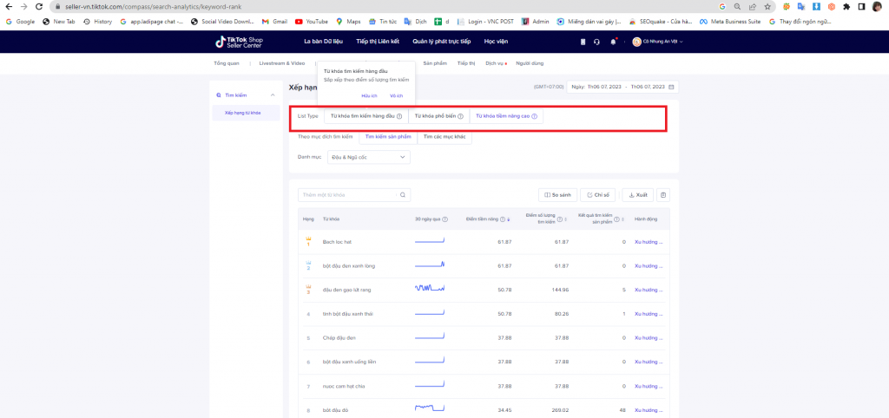The height and width of the screenshot is (418, 889).
Task: Click info icon beside 30 ngày qua header
Action: [445, 219]
